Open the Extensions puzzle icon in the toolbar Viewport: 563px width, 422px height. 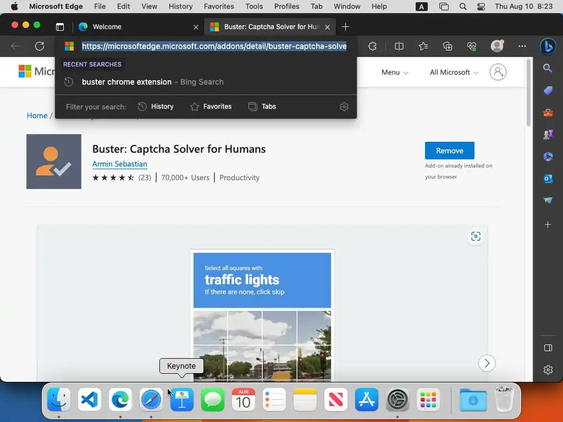pos(372,46)
